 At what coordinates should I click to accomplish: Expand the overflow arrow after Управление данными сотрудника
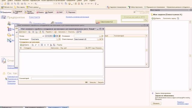[x=191, y=8]
